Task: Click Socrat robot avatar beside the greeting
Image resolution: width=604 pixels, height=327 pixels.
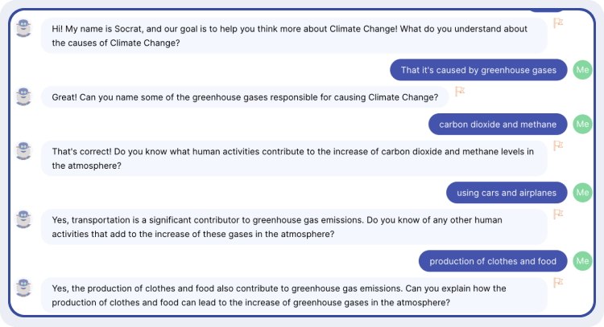Action: click(x=23, y=28)
